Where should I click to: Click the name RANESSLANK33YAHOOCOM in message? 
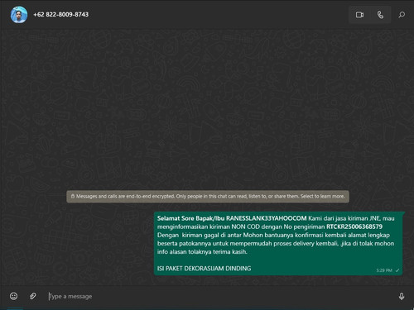coord(267,218)
